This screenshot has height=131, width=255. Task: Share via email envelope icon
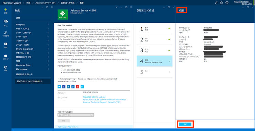(x=82, y=87)
